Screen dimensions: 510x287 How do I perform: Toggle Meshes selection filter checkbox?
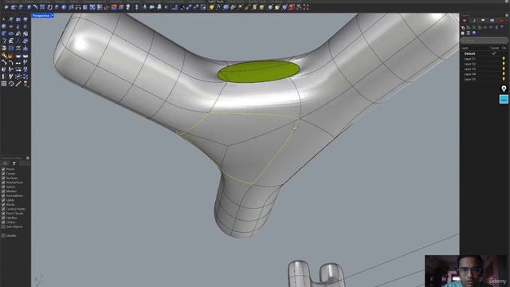click(x=3, y=191)
